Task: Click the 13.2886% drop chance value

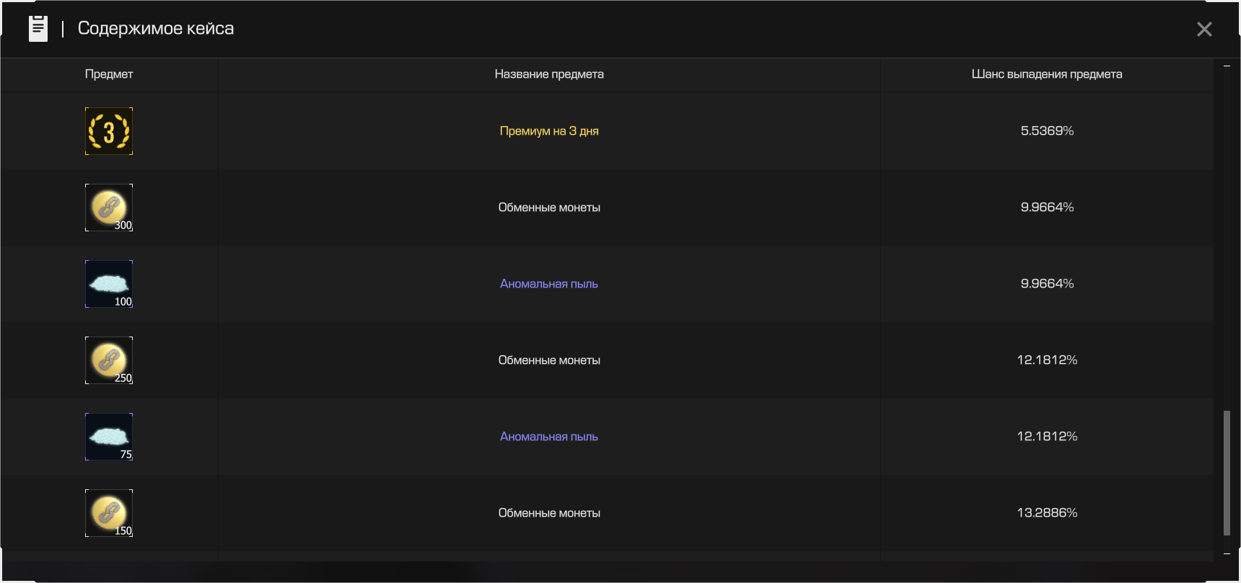Action: 1047,513
